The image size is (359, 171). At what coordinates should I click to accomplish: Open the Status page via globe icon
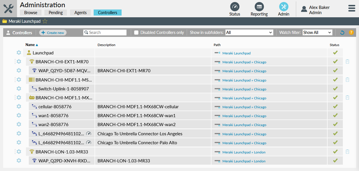point(235,6)
